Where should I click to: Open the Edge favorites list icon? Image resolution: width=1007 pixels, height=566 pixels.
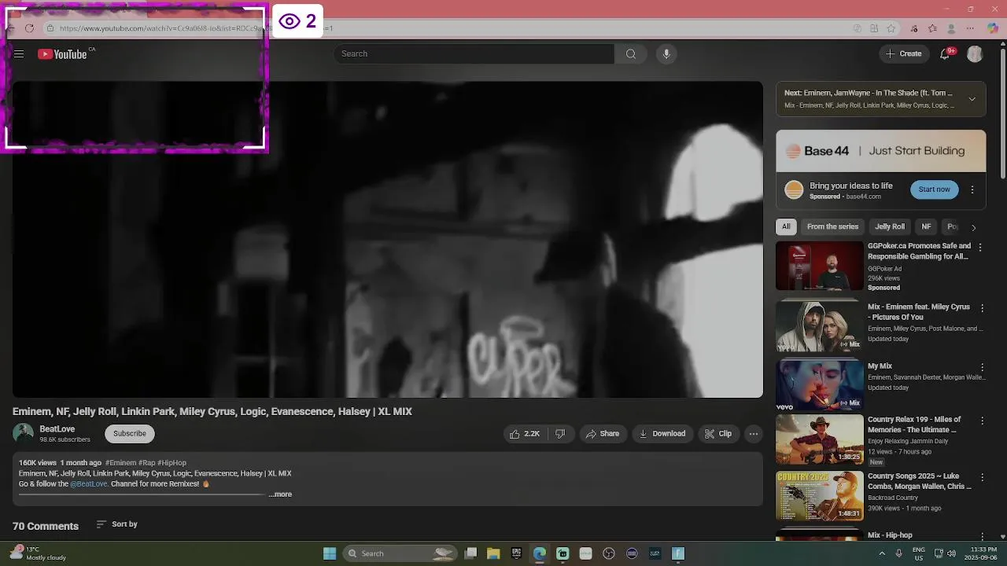932,28
